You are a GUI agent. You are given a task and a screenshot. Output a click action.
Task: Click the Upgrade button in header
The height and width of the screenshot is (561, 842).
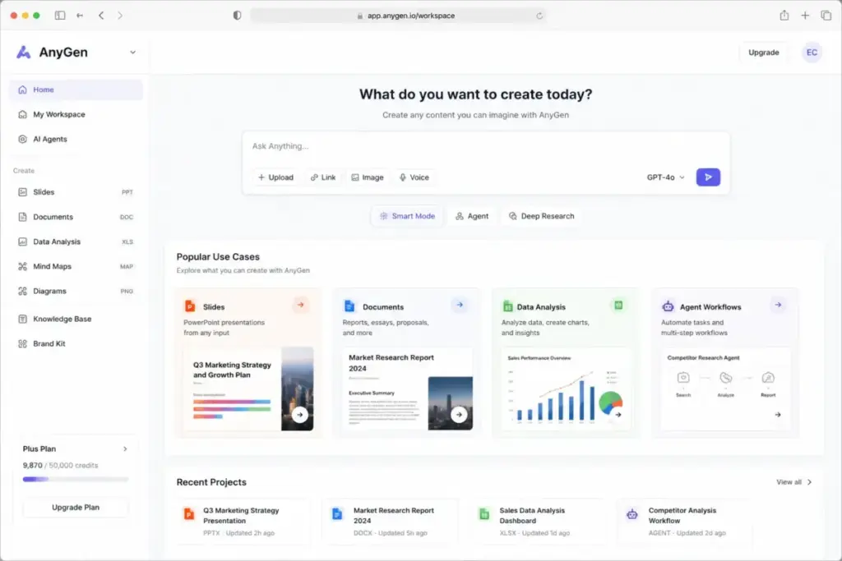[x=764, y=53]
